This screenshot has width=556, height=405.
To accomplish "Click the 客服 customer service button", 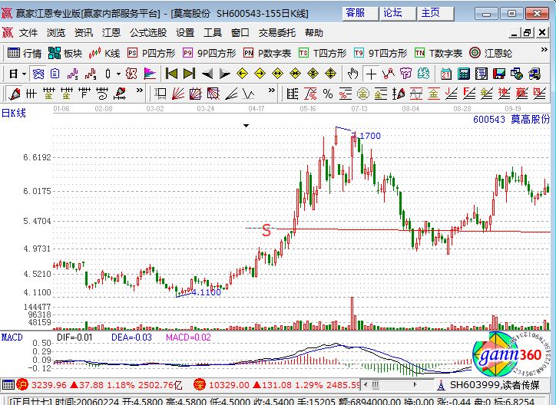I will (x=356, y=13).
